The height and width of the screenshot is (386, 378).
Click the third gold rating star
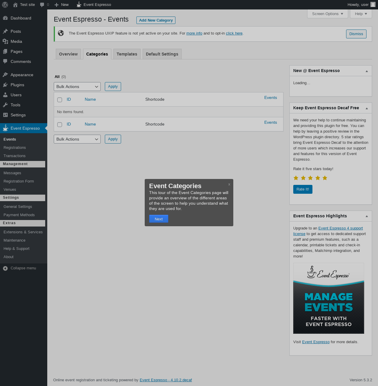tap(310, 178)
